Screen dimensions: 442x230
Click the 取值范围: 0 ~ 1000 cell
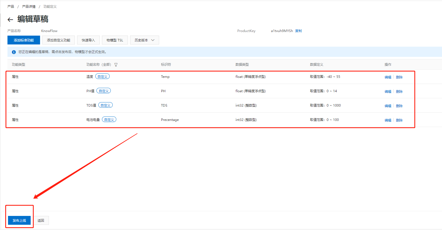(x=325, y=105)
